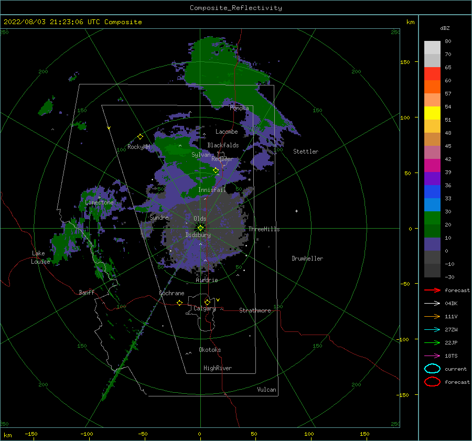The height and width of the screenshot is (441, 472).
Task: Click the Banff label
Action: coord(87,292)
